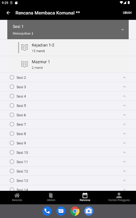
Task: Expand Sesi 12 using its chevron
Action: click(x=124, y=171)
